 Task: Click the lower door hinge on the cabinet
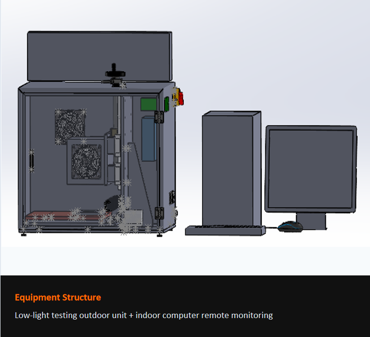[159, 212]
